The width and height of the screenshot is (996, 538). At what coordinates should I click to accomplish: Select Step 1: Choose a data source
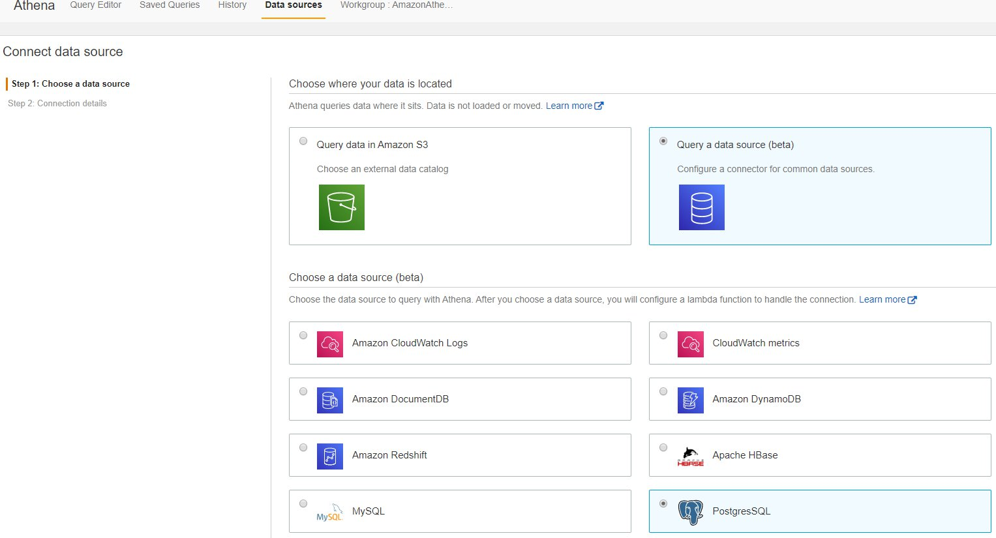[70, 83]
